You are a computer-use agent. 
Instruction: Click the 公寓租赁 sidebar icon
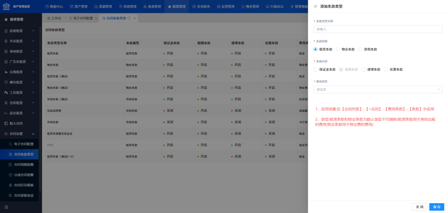coord(6,72)
